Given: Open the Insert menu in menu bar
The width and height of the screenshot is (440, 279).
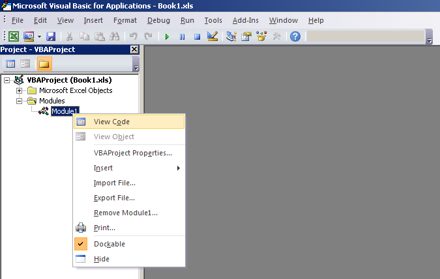Looking at the screenshot, I should pos(93,20).
